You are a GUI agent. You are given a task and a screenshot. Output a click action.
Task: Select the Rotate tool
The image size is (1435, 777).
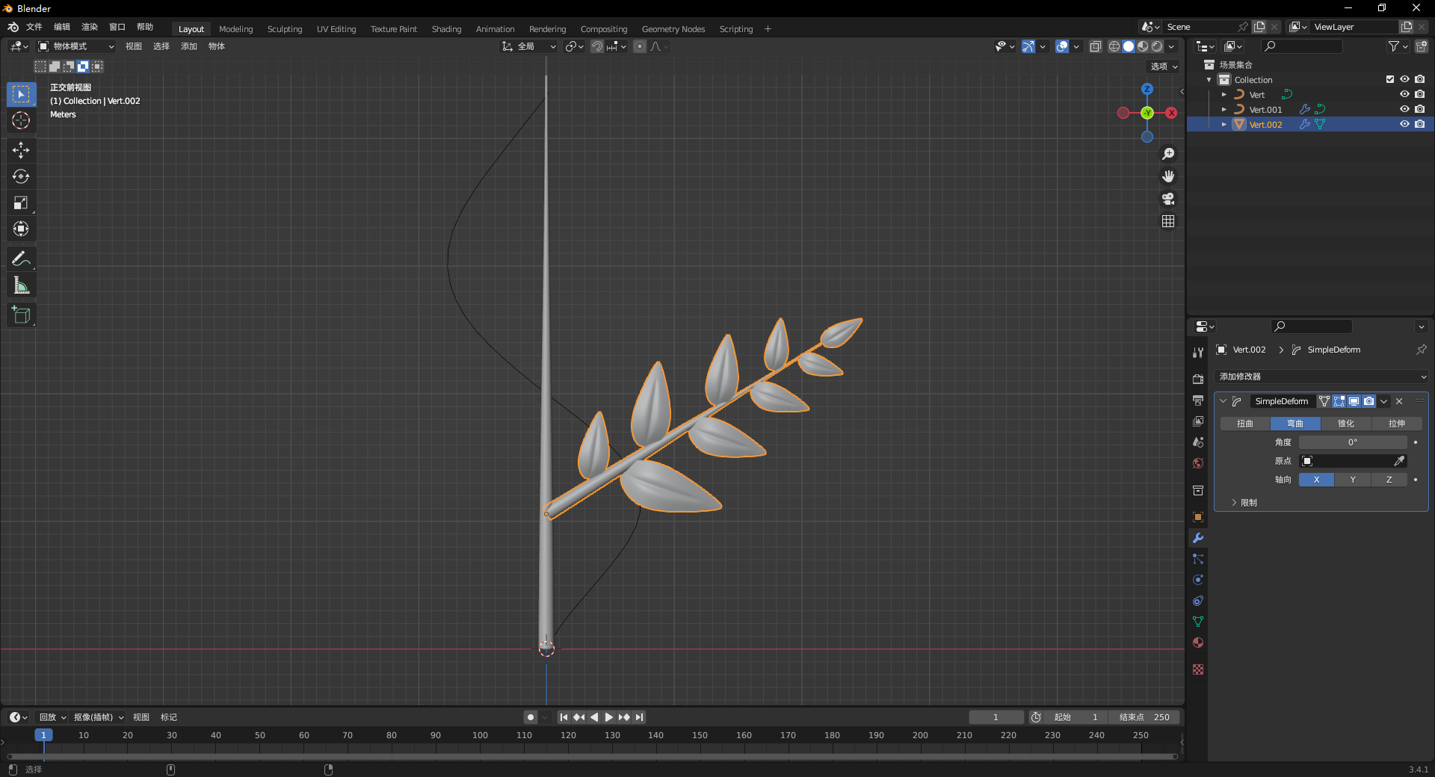click(21, 176)
